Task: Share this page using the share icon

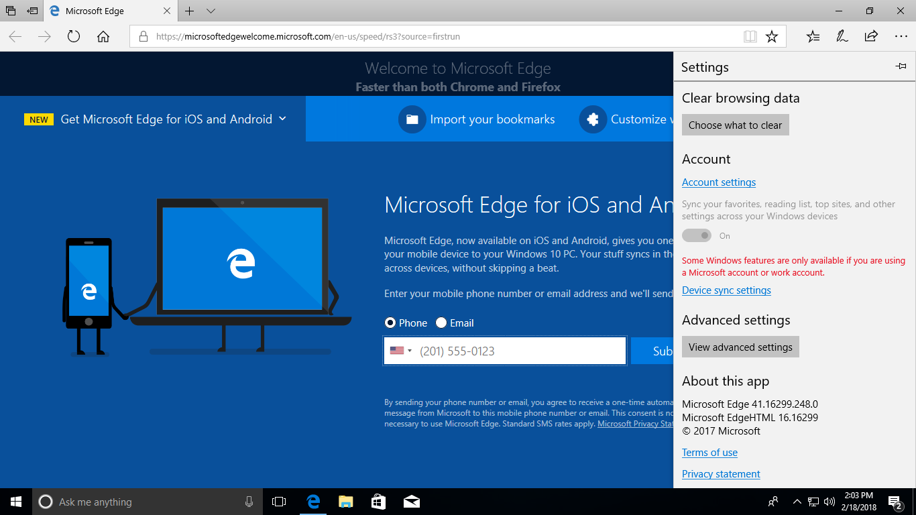Action: click(871, 37)
